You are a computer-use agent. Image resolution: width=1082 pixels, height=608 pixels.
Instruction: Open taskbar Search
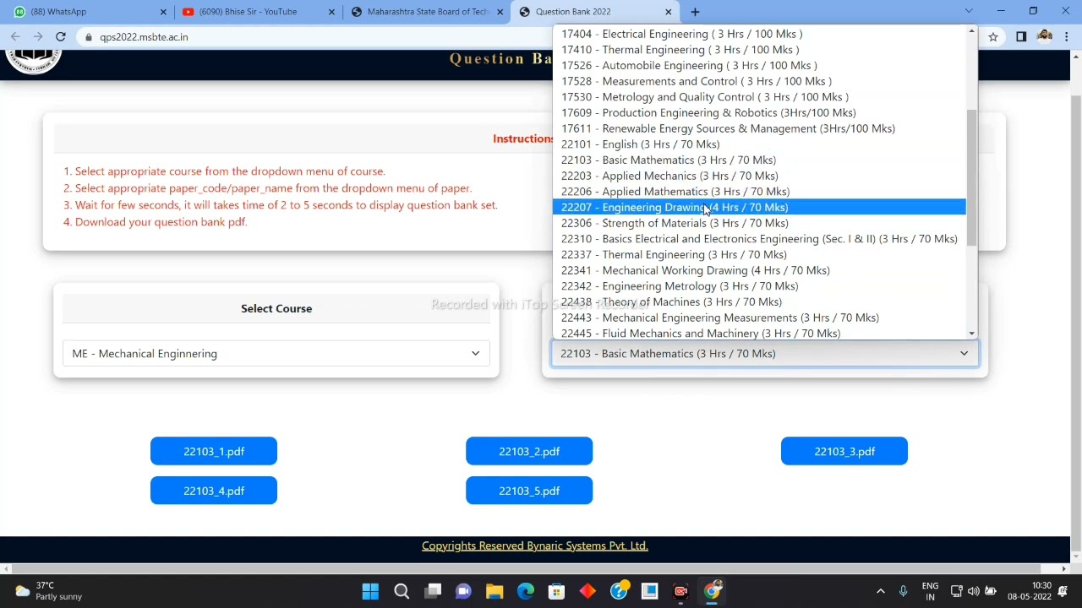point(402,591)
